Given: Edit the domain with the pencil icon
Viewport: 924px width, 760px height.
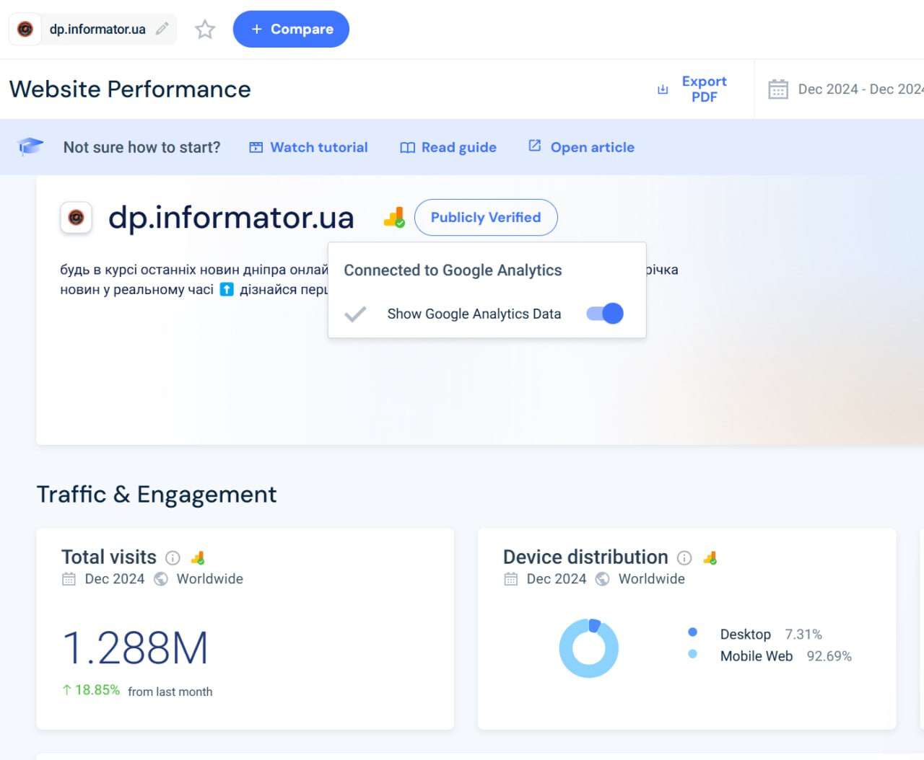Looking at the screenshot, I should pos(162,29).
